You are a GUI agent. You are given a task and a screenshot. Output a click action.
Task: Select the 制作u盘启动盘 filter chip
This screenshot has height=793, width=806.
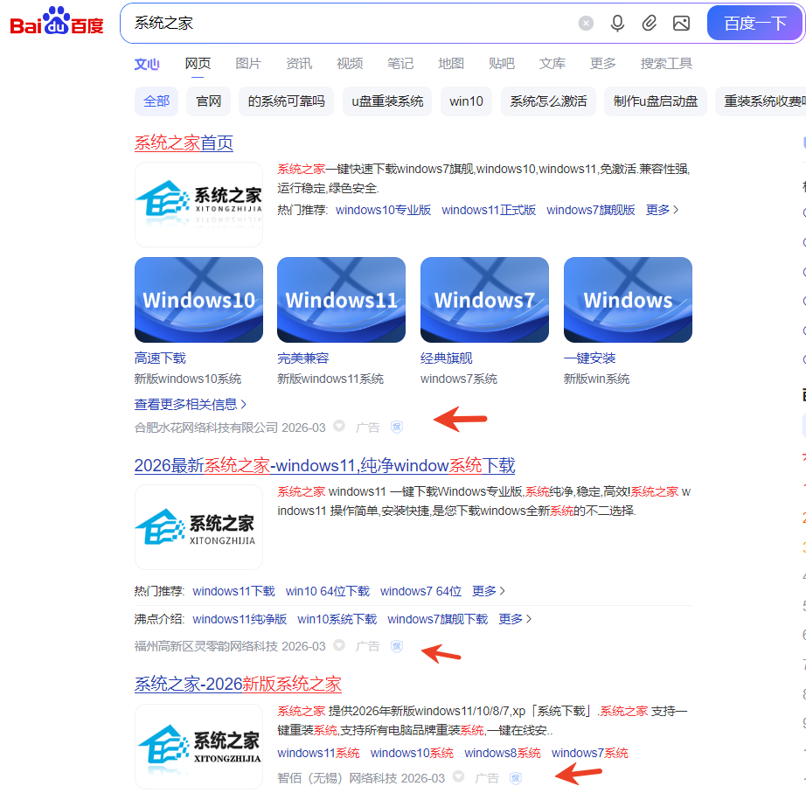click(x=655, y=101)
